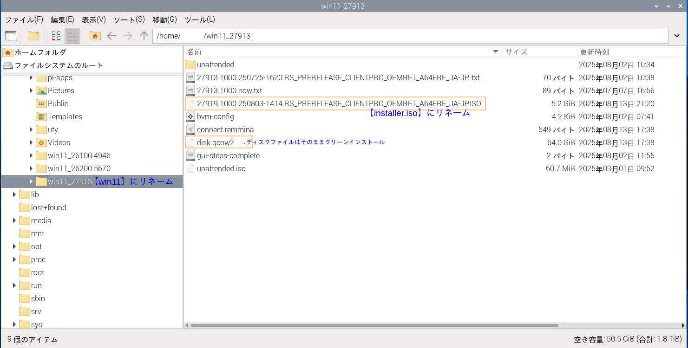Sort by the サイズ column header
The height and width of the screenshot is (348, 688).
pos(539,52)
